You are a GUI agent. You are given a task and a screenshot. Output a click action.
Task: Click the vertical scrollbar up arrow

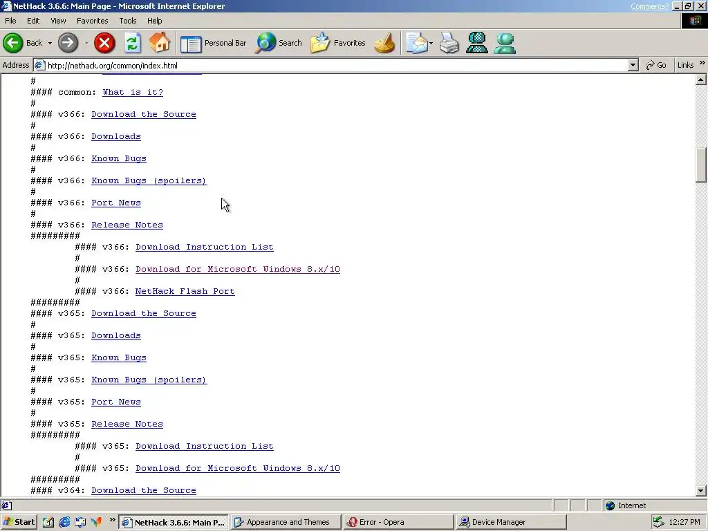pyautogui.click(x=701, y=80)
